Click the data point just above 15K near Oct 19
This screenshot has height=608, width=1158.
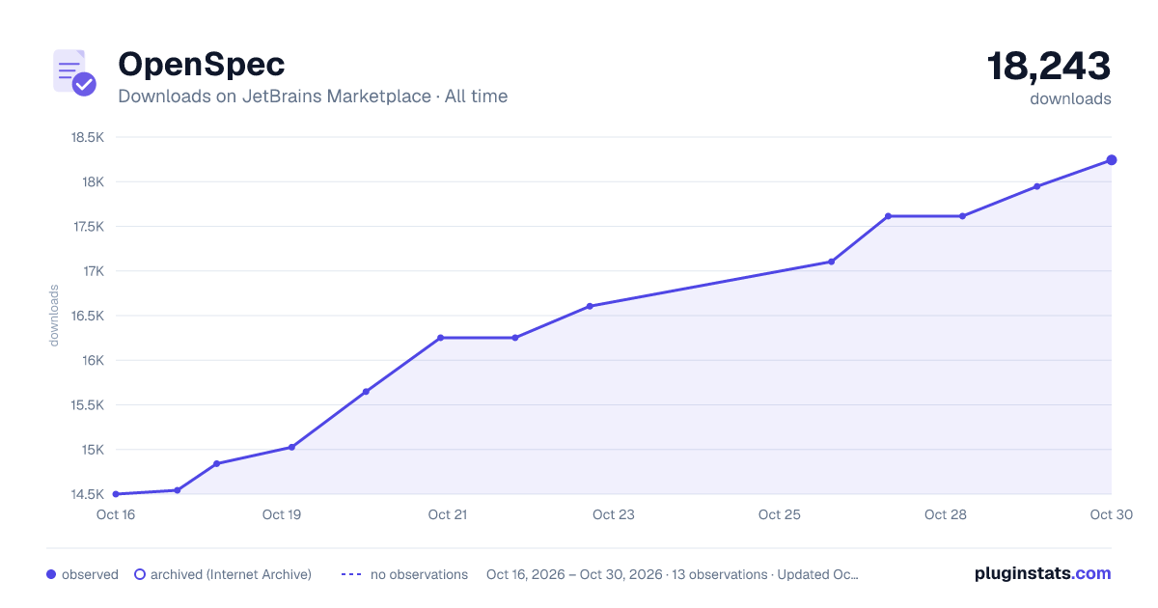291,447
